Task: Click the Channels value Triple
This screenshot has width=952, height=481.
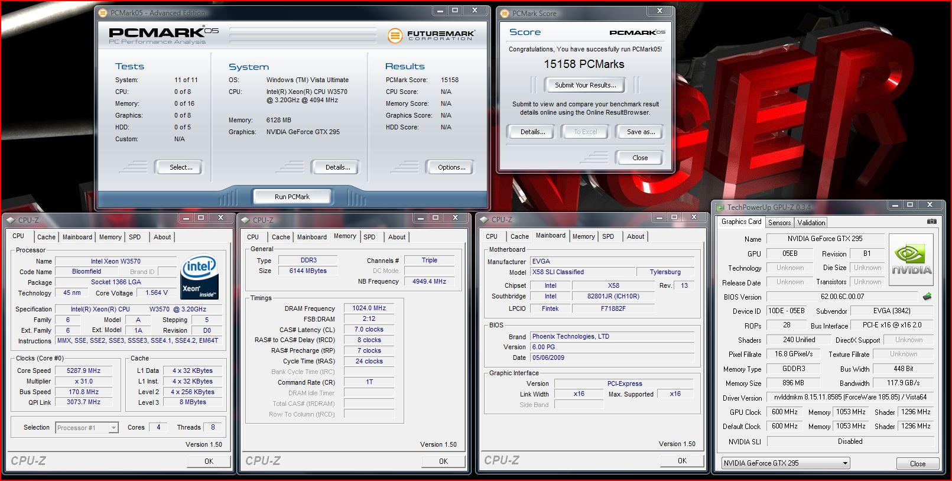Action: pyautogui.click(x=429, y=260)
